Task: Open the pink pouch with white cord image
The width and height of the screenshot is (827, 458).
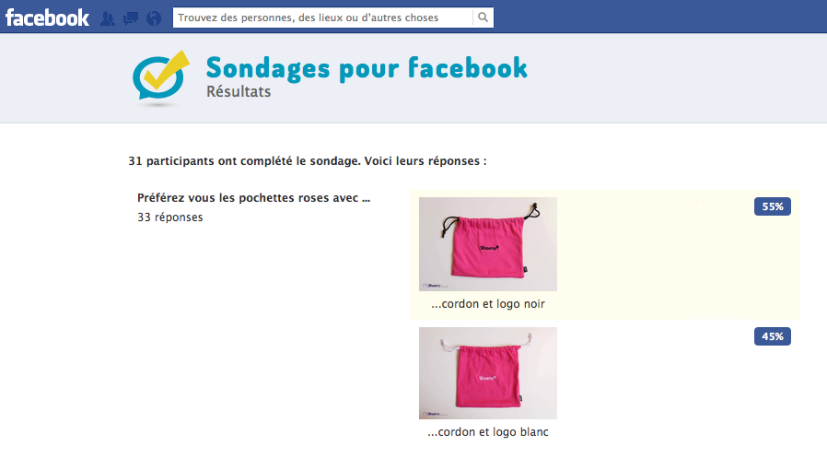Action: 488,373
